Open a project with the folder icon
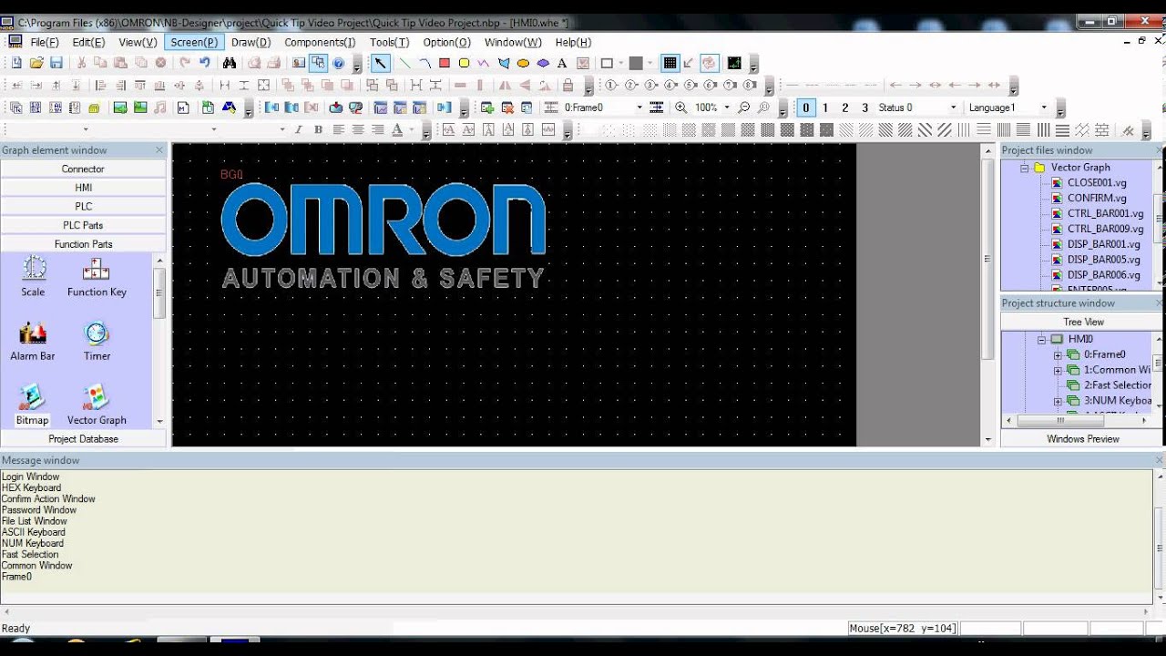Screen dimensions: 1166x656 pyautogui.click(x=36, y=63)
